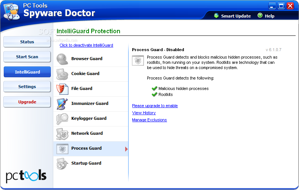Click the Help question mark icon
The width and height of the screenshot is (299, 190).
[260, 15]
